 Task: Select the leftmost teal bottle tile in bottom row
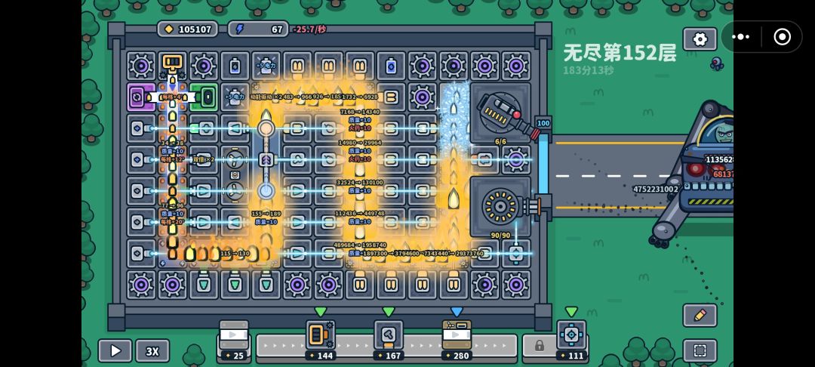pyautogui.click(x=204, y=285)
